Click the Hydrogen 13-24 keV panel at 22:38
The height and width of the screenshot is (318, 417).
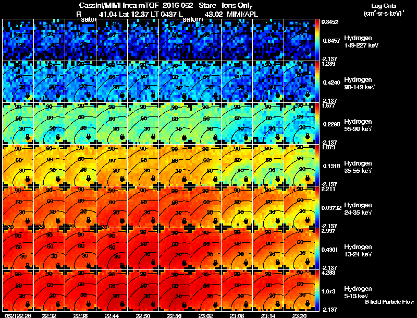81,249
